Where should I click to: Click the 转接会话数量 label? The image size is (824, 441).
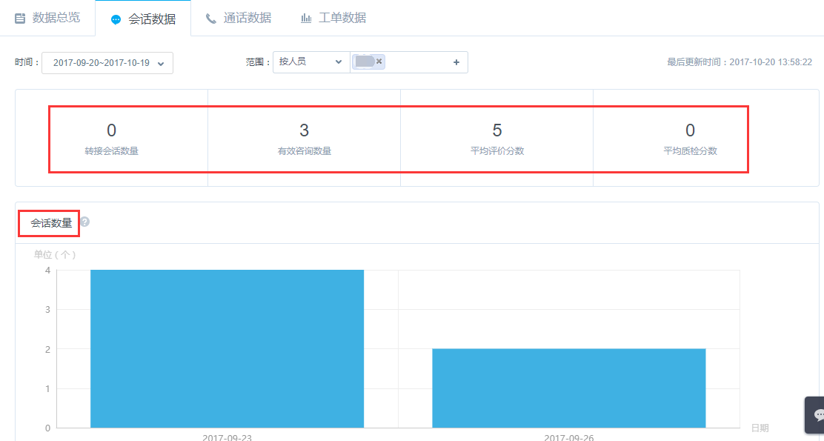(x=111, y=151)
